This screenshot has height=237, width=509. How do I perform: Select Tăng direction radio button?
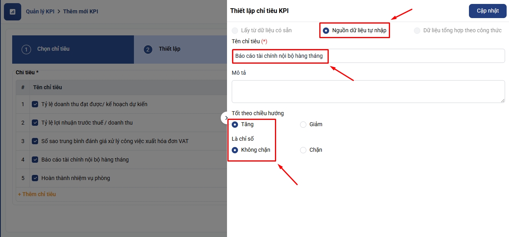point(235,125)
